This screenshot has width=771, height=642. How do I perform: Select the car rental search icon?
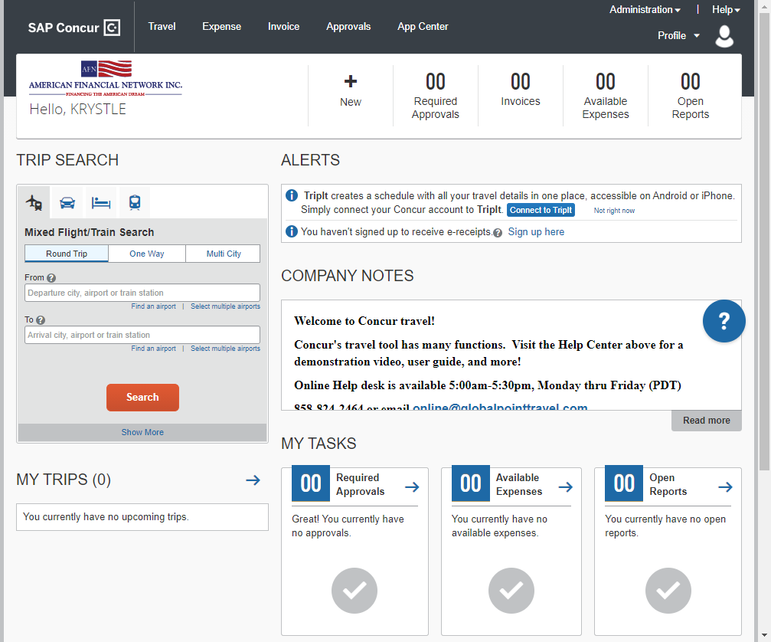[67, 202]
